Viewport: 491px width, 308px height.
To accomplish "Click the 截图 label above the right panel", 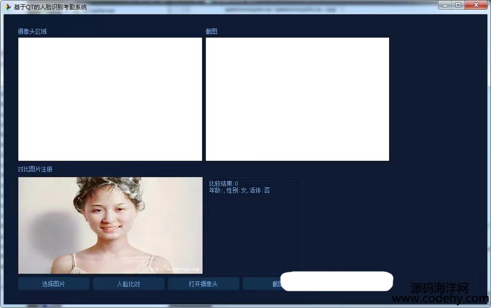I will pos(212,31).
